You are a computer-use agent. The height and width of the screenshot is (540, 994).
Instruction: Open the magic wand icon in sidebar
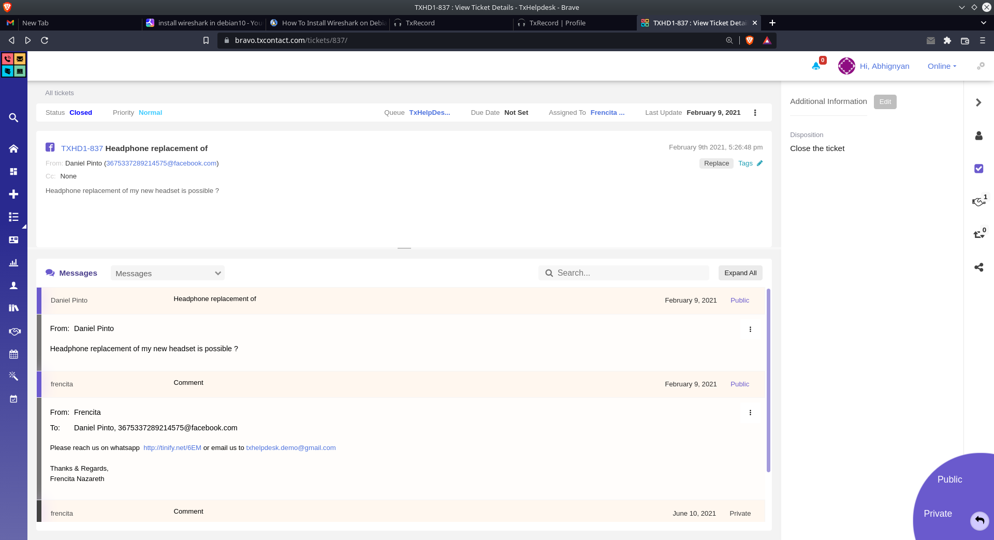pos(13,376)
